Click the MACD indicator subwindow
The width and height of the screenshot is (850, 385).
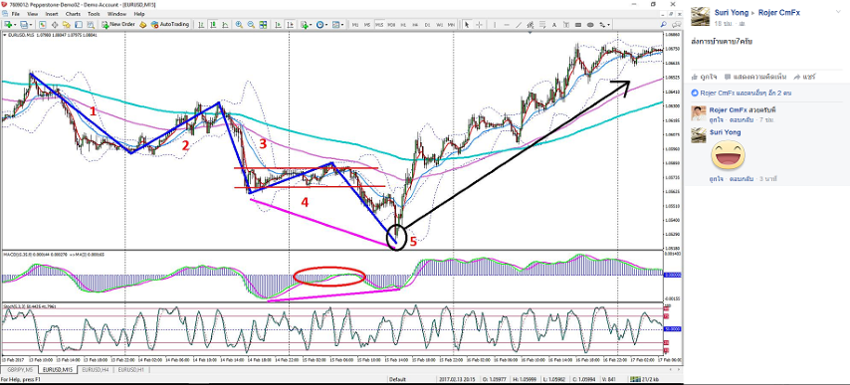click(x=331, y=276)
